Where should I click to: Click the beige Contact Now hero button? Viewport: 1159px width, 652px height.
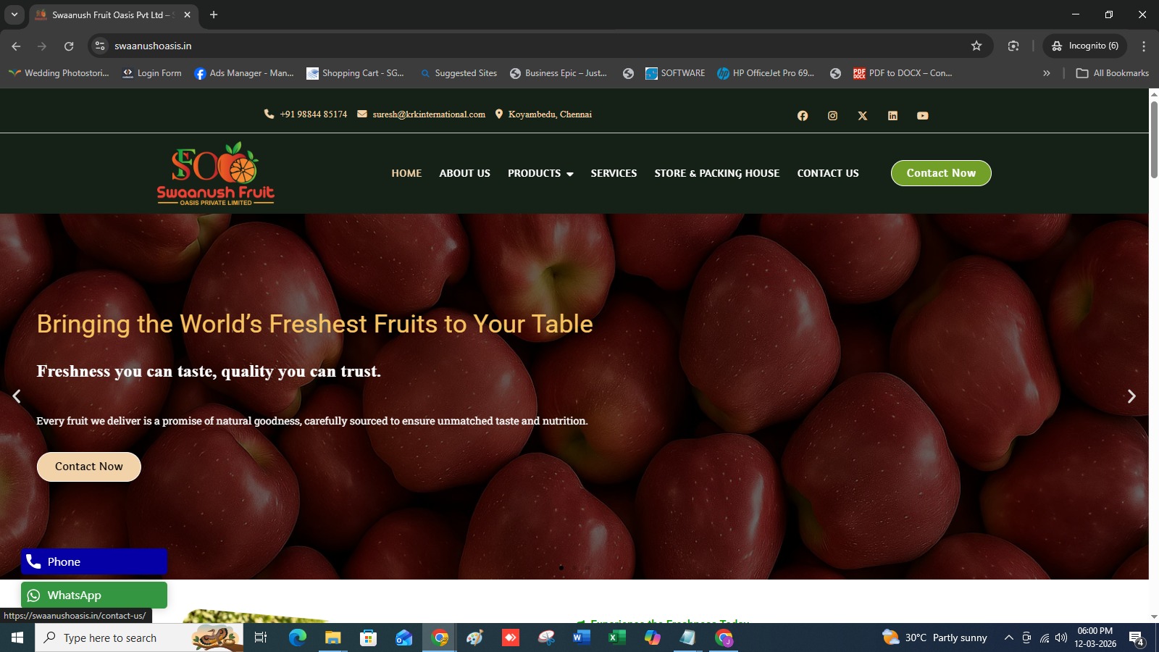[89, 467]
